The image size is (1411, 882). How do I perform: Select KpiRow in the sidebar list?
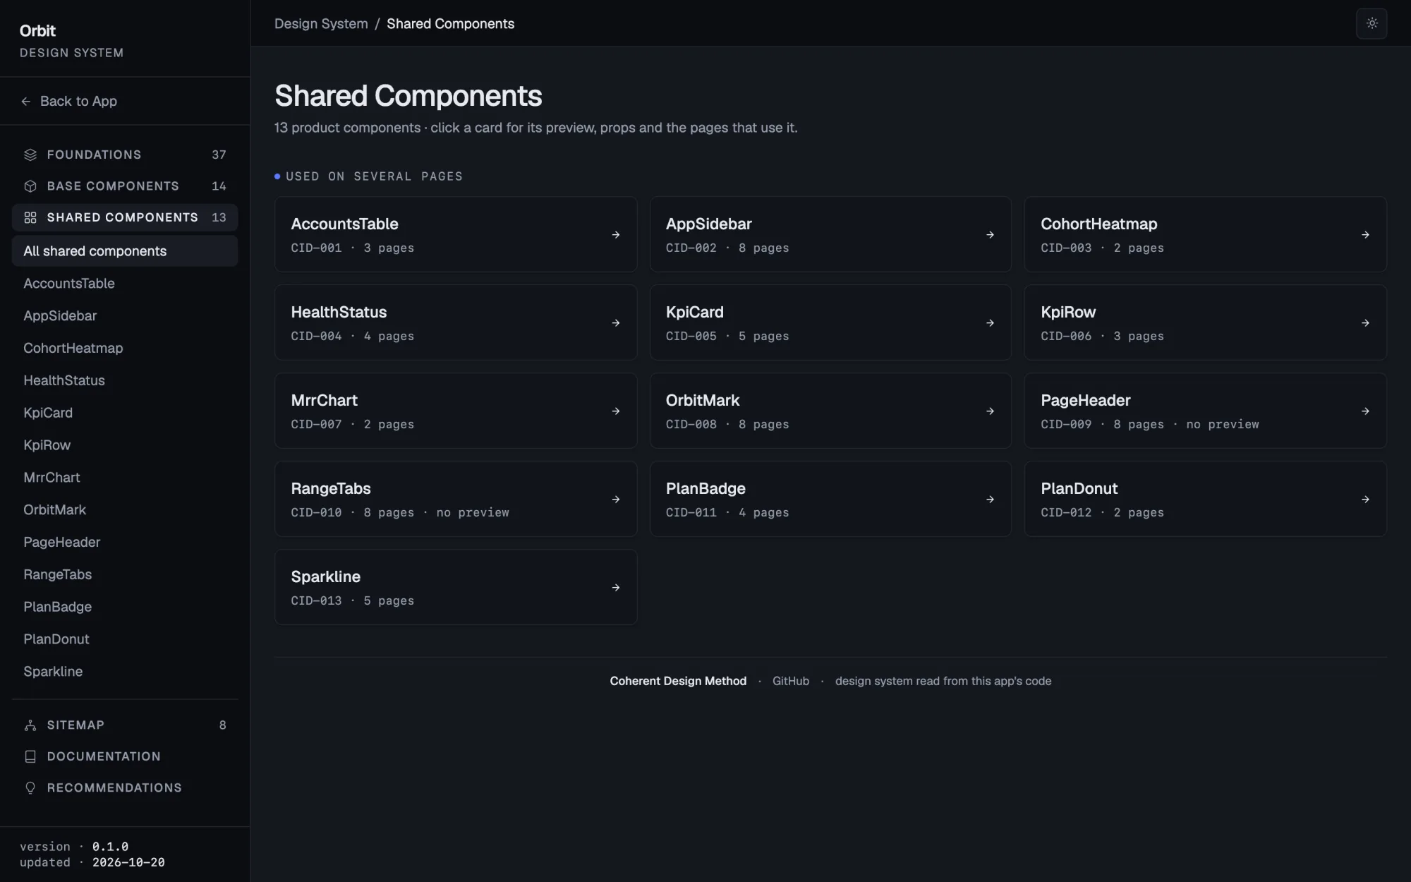pyautogui.click(x=125, y=445)
